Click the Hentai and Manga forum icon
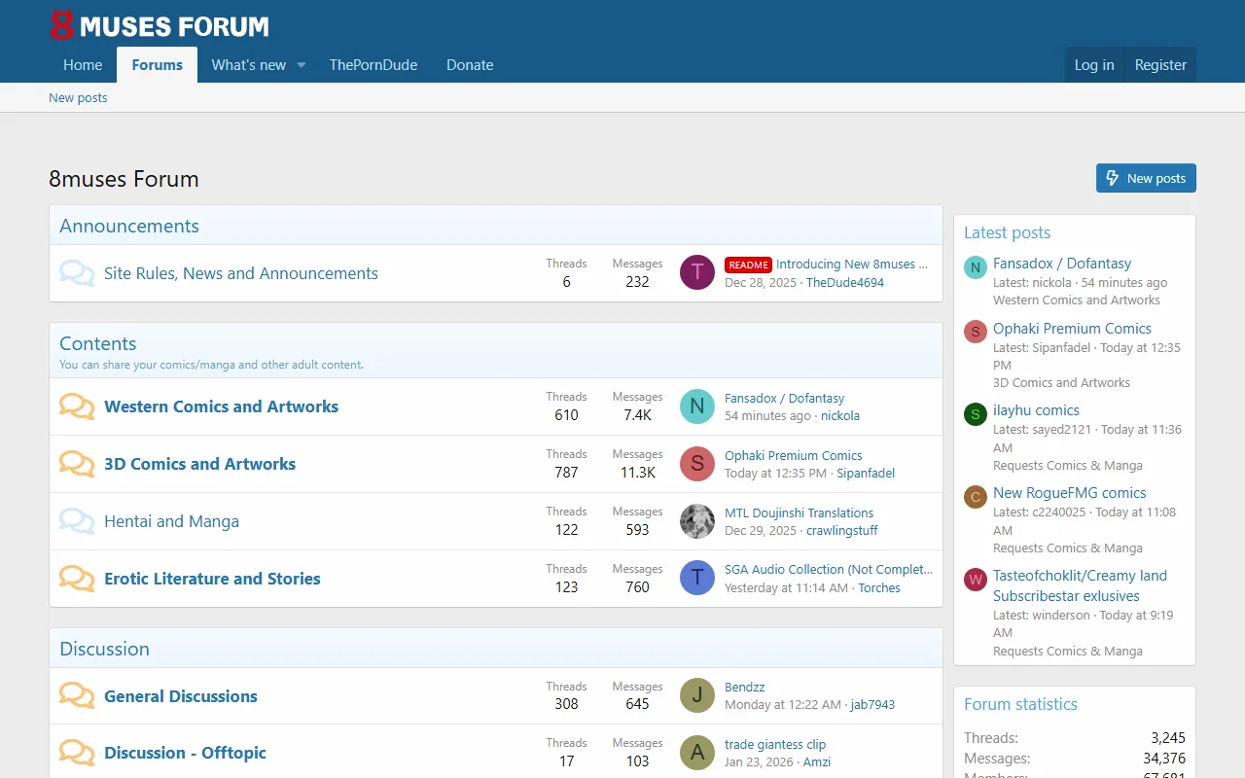 [x=77, y=521]
